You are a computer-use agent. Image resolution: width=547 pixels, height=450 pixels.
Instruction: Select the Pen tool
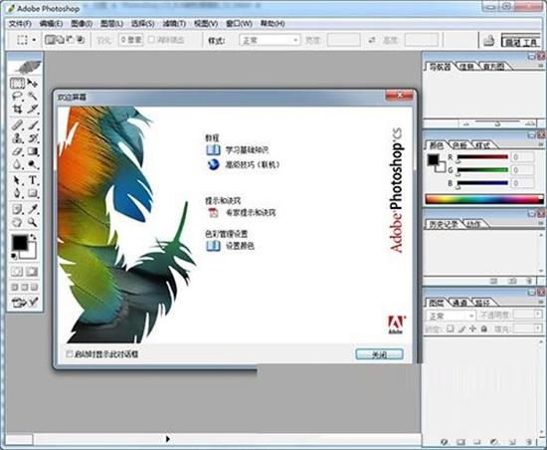pyautogui.click(x=17, y=193)
